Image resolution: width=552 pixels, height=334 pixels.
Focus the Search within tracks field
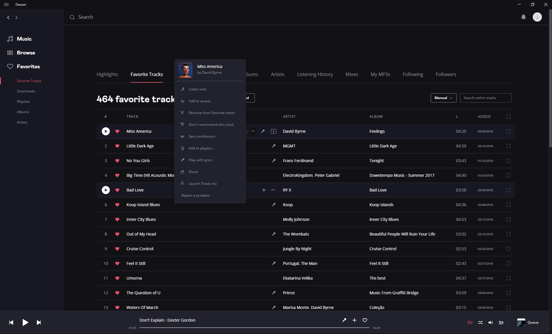[x=486, y=98]
